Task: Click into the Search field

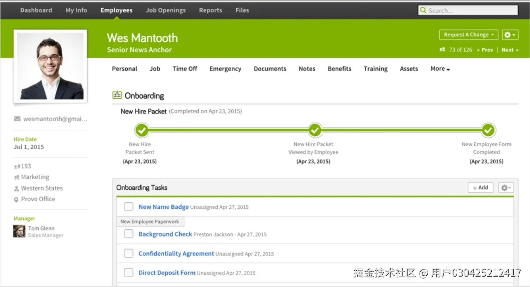Action: tap(468, 10)
